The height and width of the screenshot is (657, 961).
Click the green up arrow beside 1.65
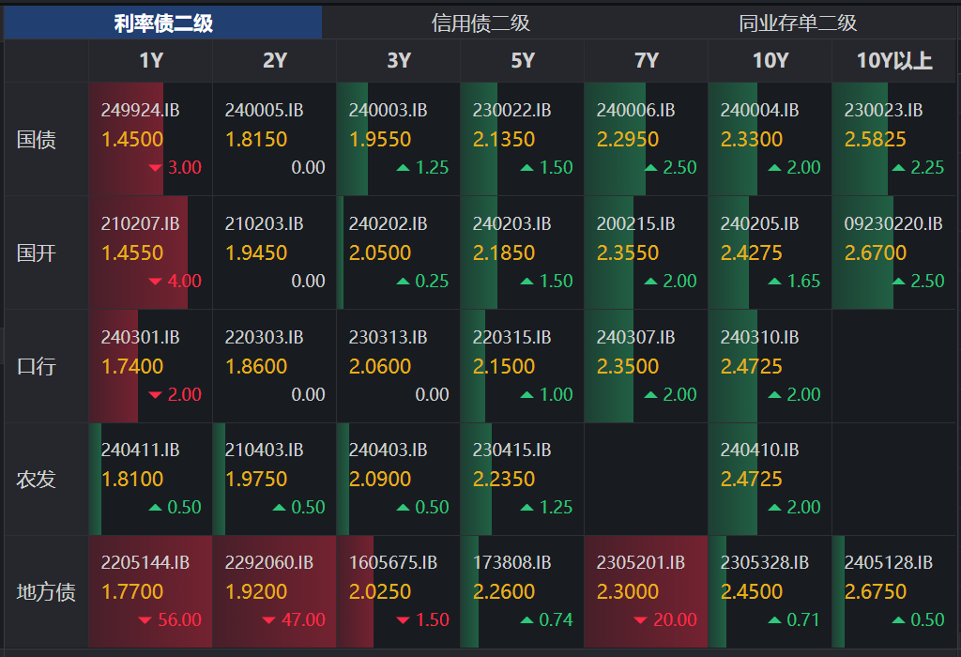click(x=774, y=282)
